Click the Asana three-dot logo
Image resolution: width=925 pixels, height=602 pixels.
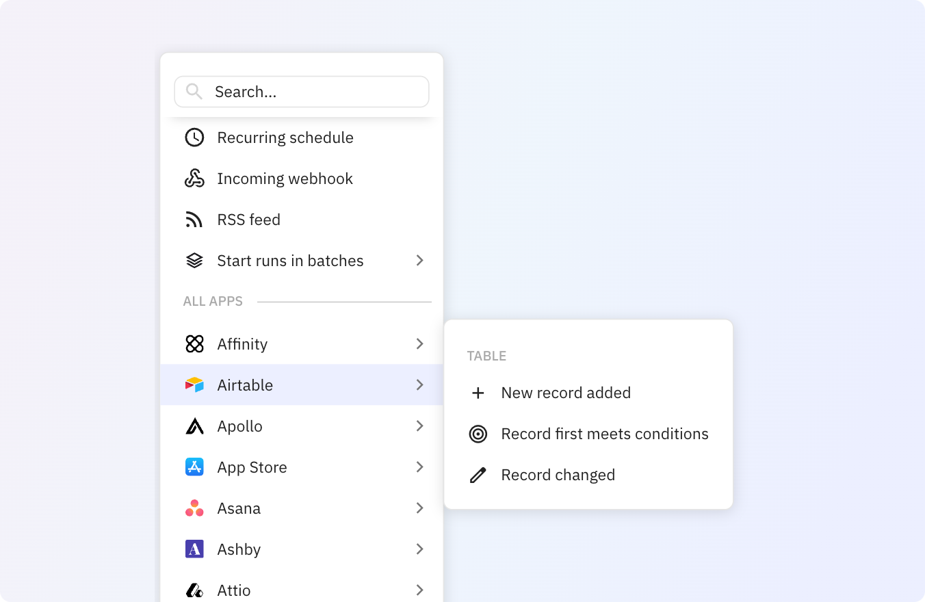[194, 508]
